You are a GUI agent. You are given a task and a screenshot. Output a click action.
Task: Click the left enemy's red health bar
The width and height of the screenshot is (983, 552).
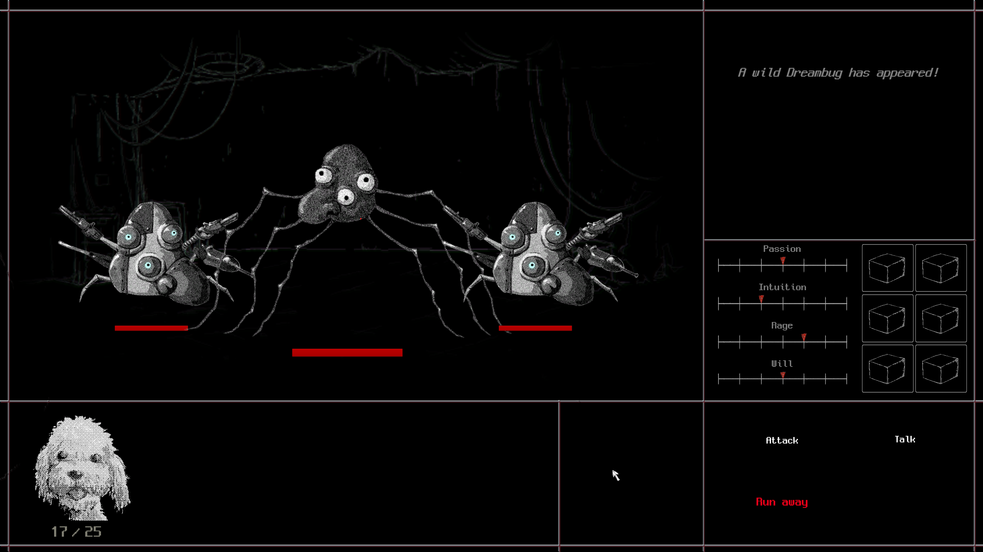151,328
